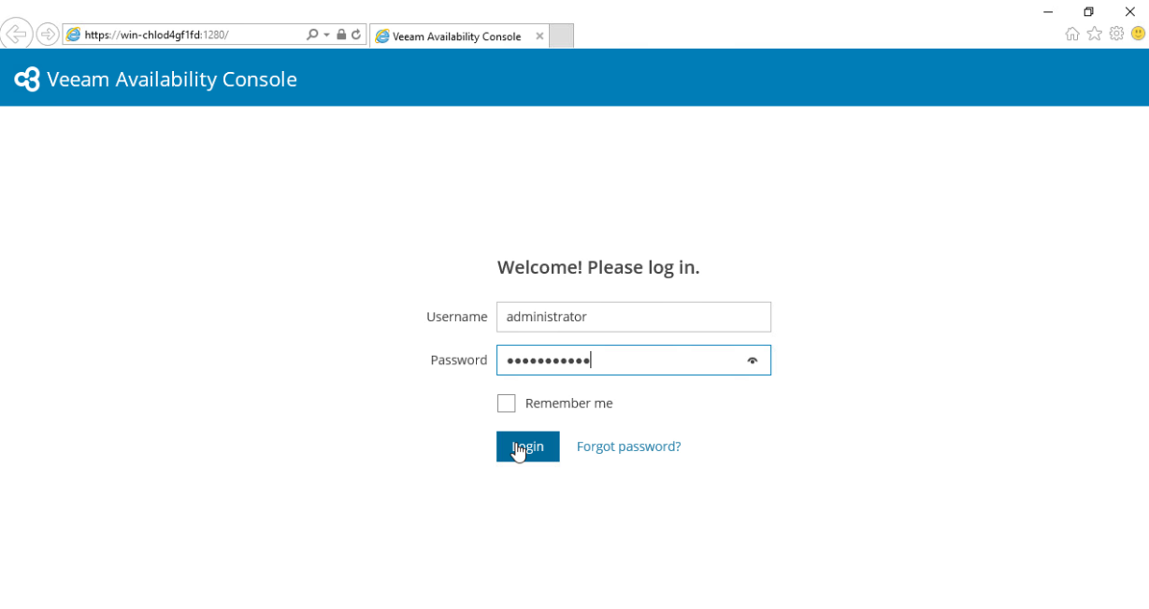
Task: Enable the Remember me checkbox
Action: click(x=506, y=404)
